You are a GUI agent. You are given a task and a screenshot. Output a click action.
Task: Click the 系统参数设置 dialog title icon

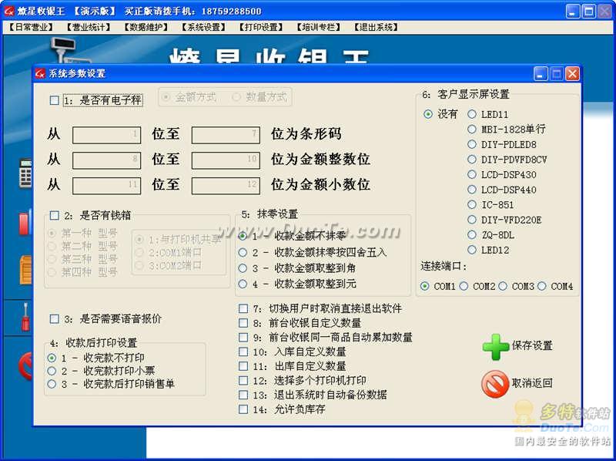tap(41, 74)
